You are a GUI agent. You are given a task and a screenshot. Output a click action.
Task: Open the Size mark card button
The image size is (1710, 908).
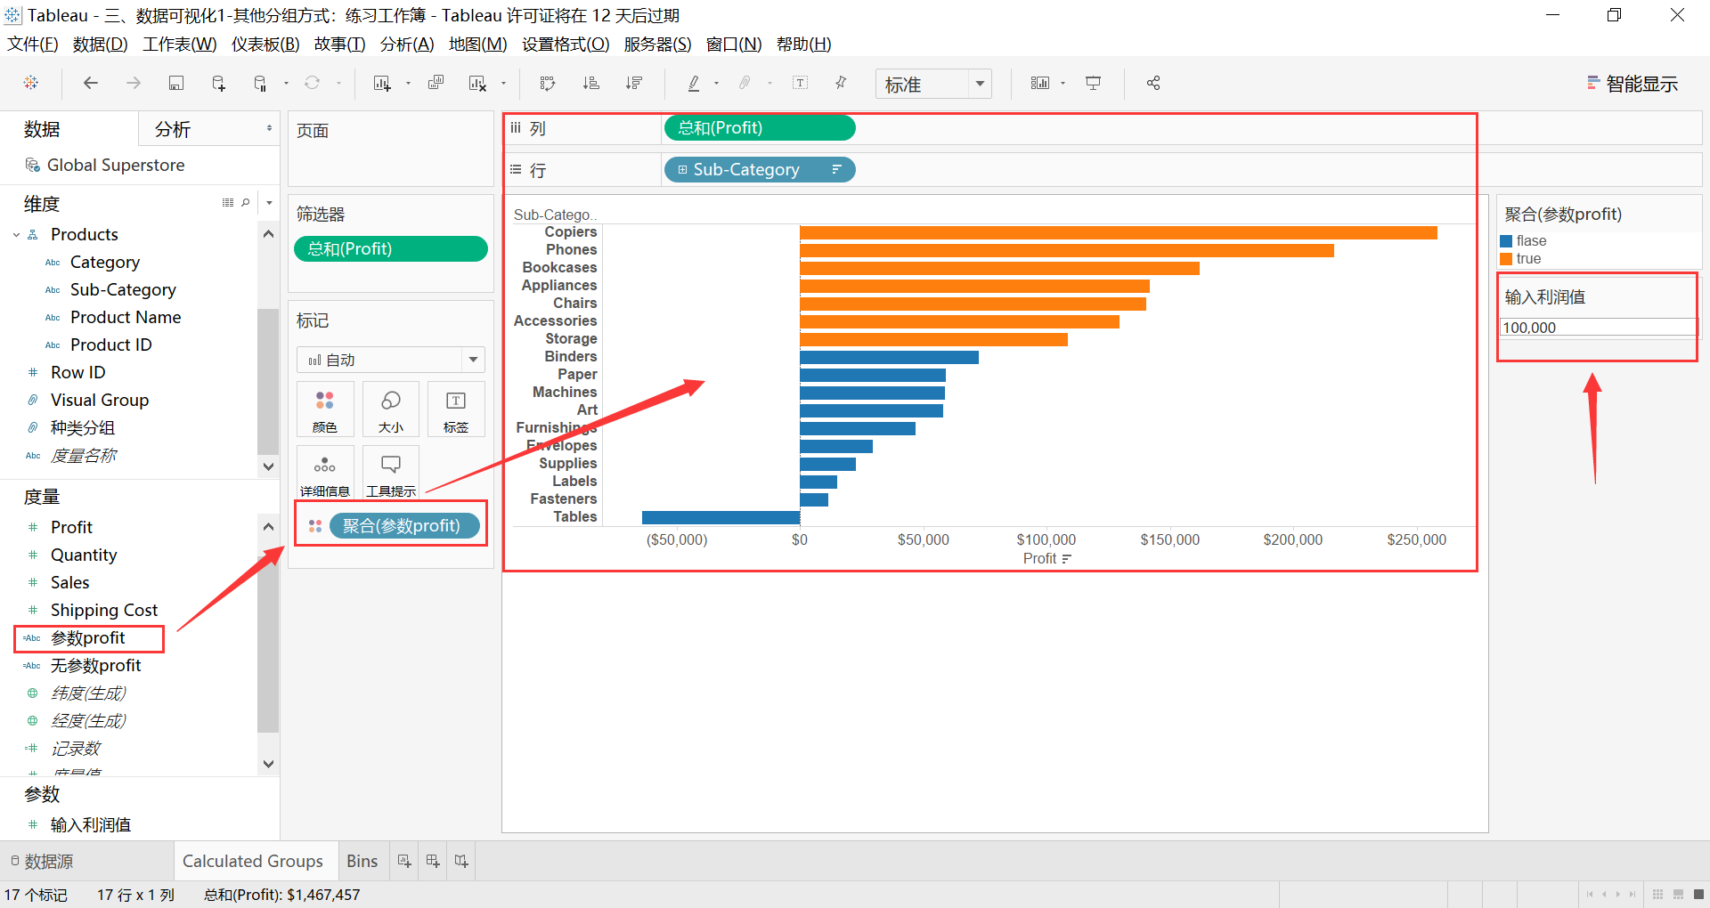click(390, 409)
